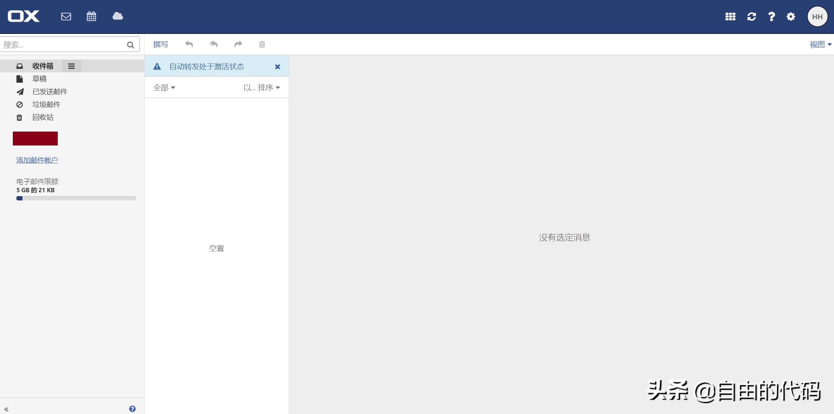Open the Mail app icon in header
Image resolution: width=834 pixels, height=414 pixels.
(x=66, y=16)
